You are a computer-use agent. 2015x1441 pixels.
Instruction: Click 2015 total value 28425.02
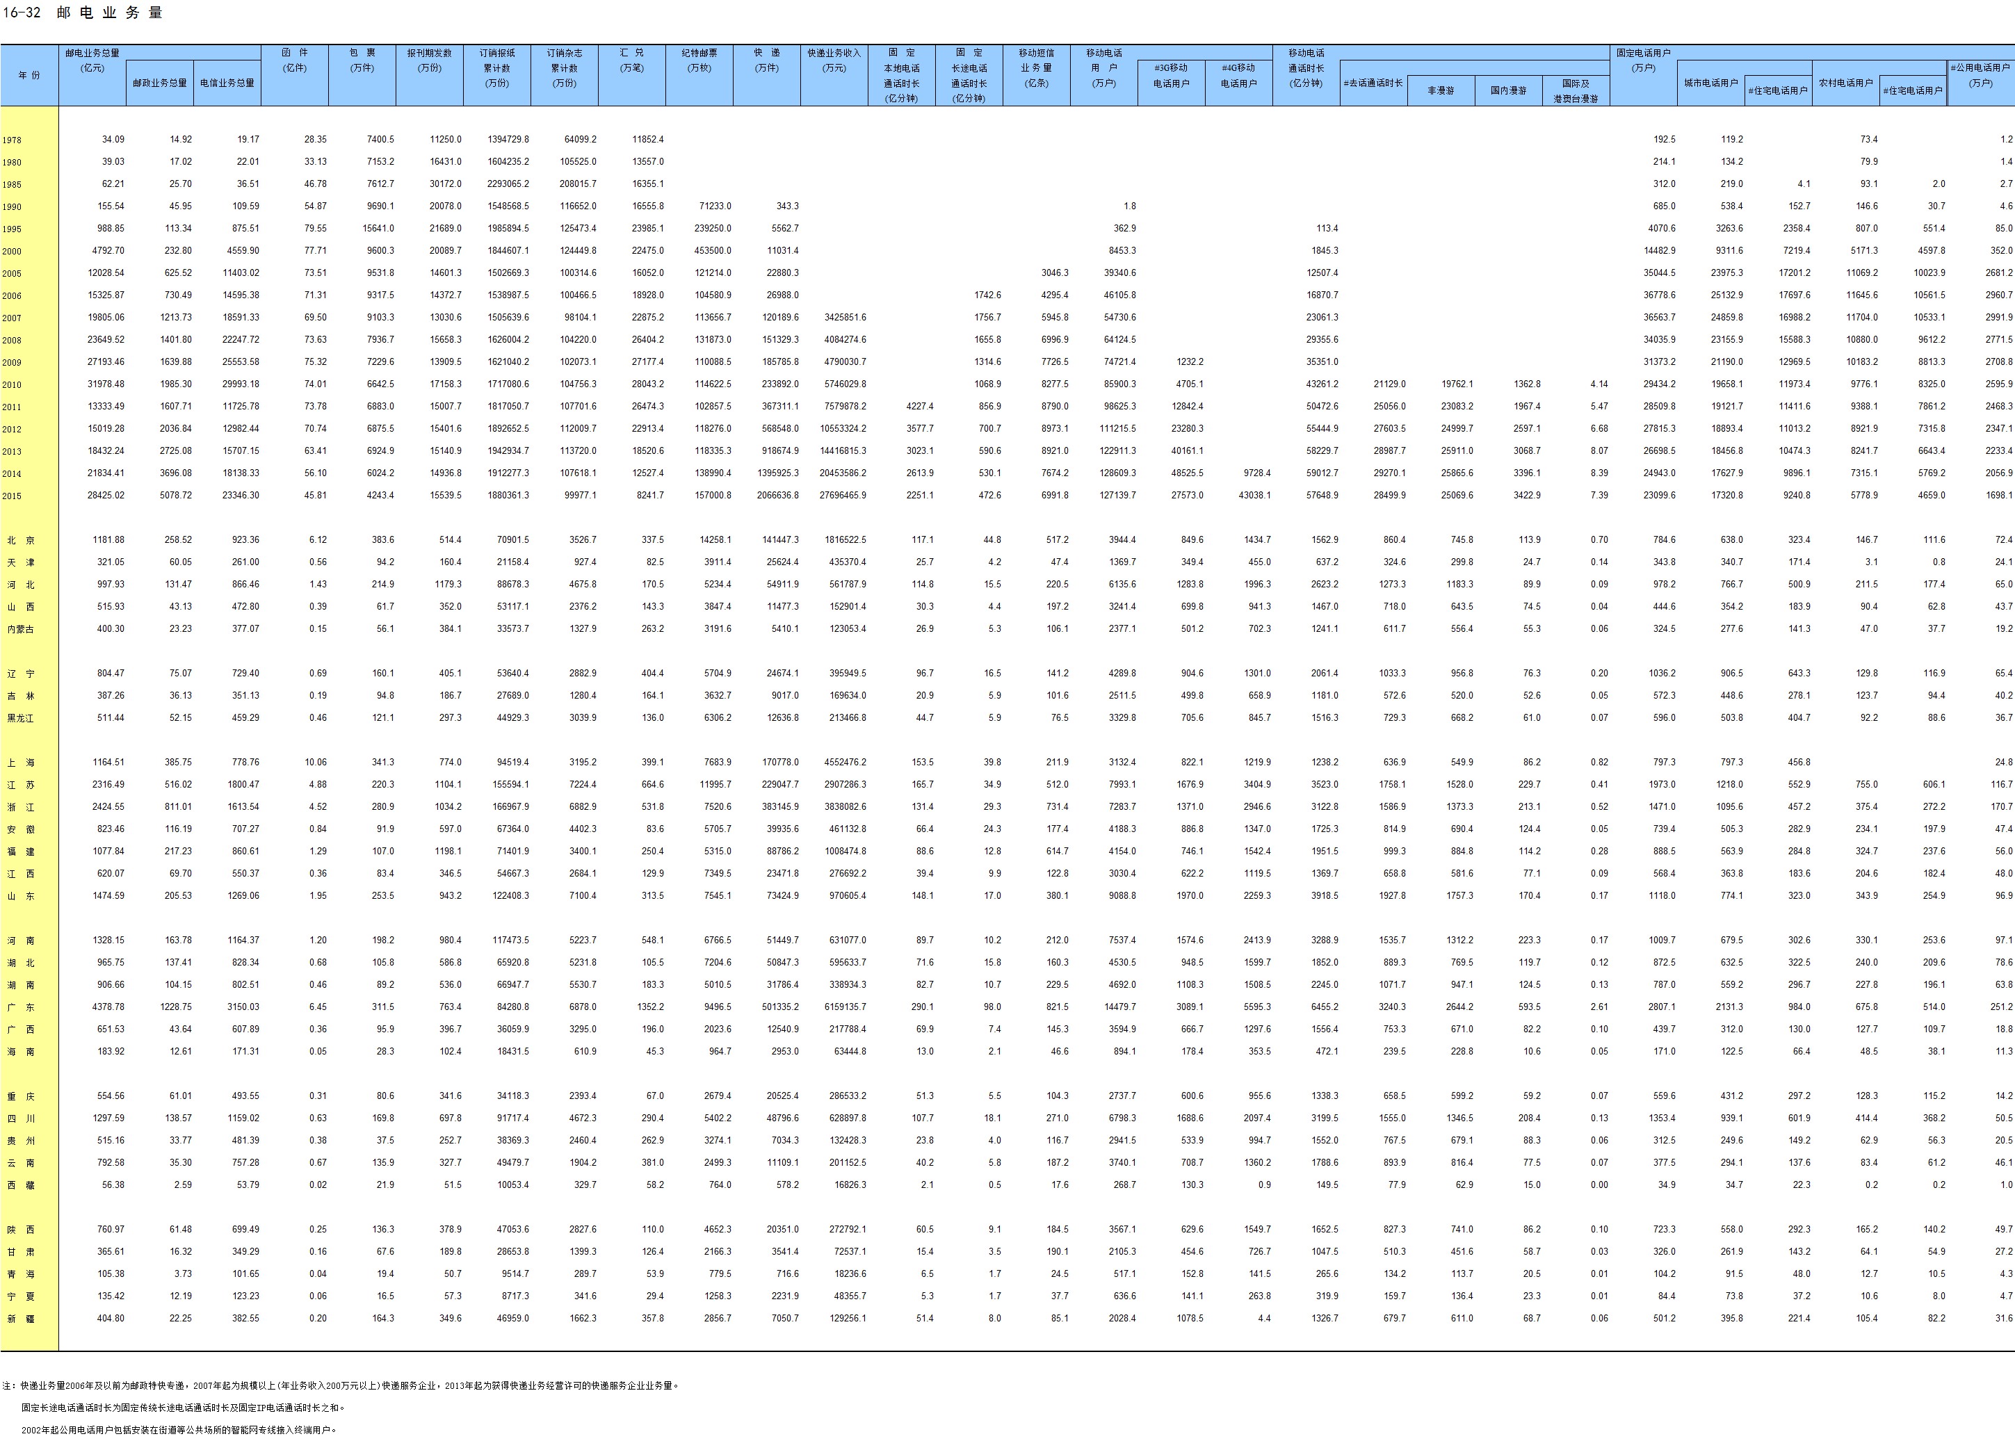(106, 495)
